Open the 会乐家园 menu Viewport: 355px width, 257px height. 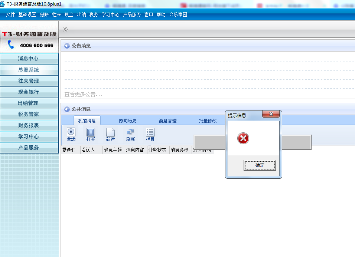click(178, 15)
